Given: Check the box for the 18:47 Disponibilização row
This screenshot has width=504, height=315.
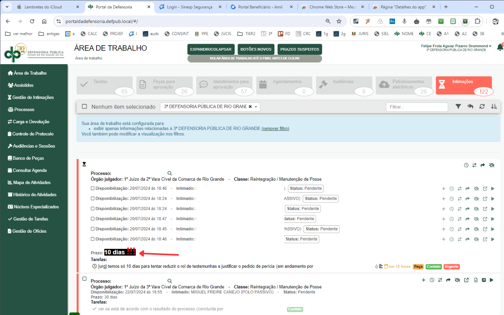Looking at the screenshot, I should pyautogui.click(x=93, y=219).
